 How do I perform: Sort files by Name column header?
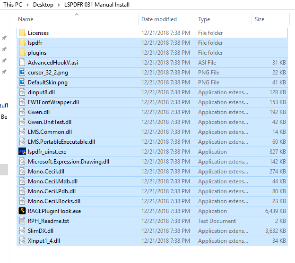[x=26, y=19]
